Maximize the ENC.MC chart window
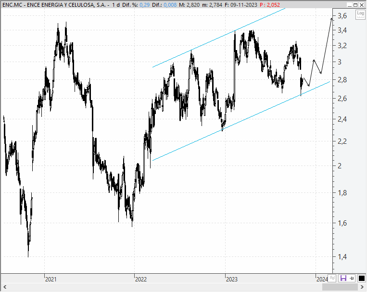 (355, 5)
